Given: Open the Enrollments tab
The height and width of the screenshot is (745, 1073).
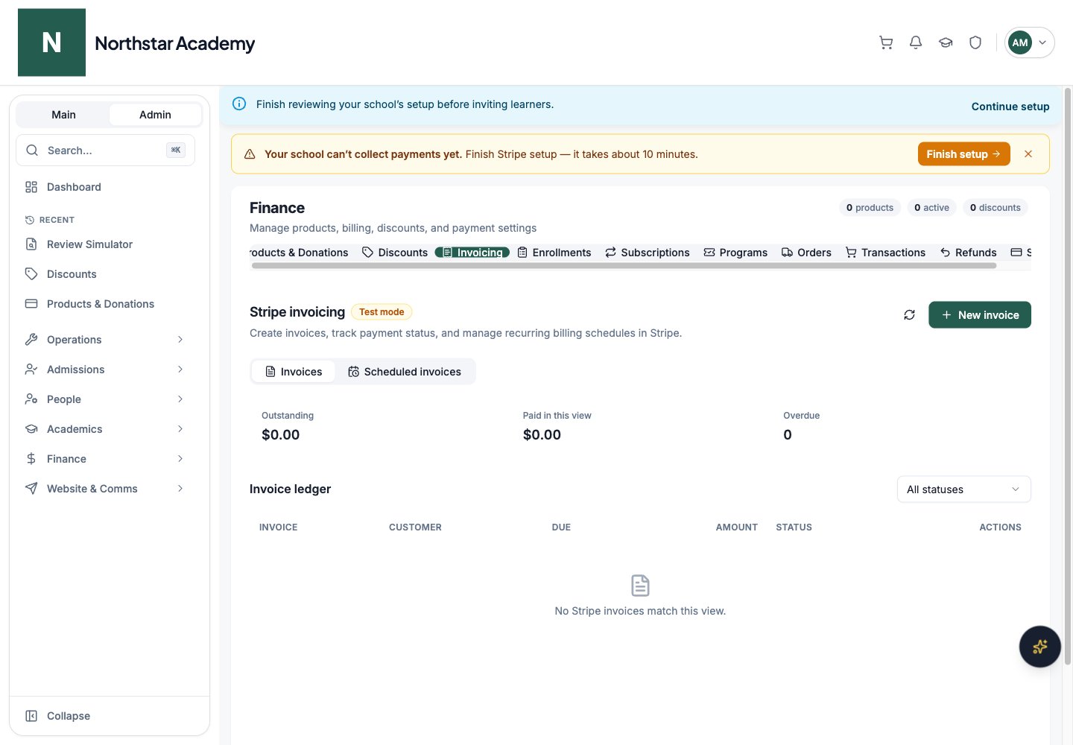Looking at the screenshot, I should tap(554, 253).
